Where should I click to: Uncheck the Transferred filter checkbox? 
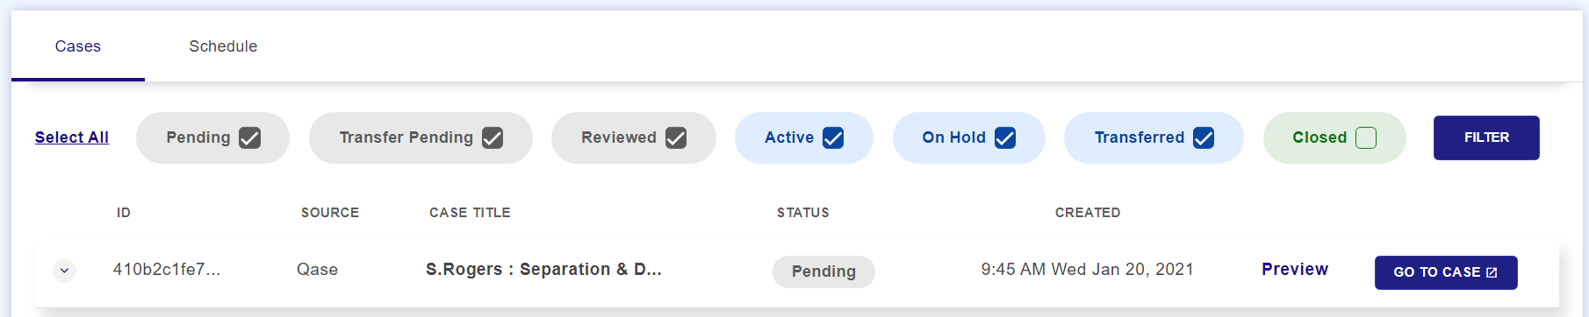1204,138
